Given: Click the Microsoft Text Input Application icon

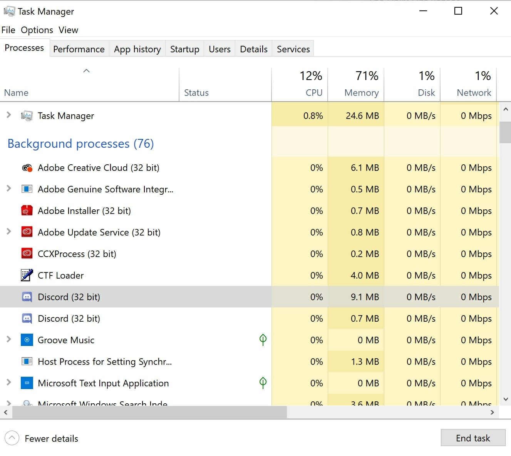Looking at the screenshot, I should tap(27, 383).
